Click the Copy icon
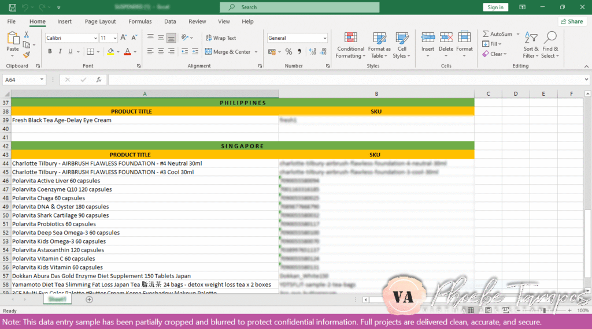Viewport: 592px width, 329px height. point(27,45)
